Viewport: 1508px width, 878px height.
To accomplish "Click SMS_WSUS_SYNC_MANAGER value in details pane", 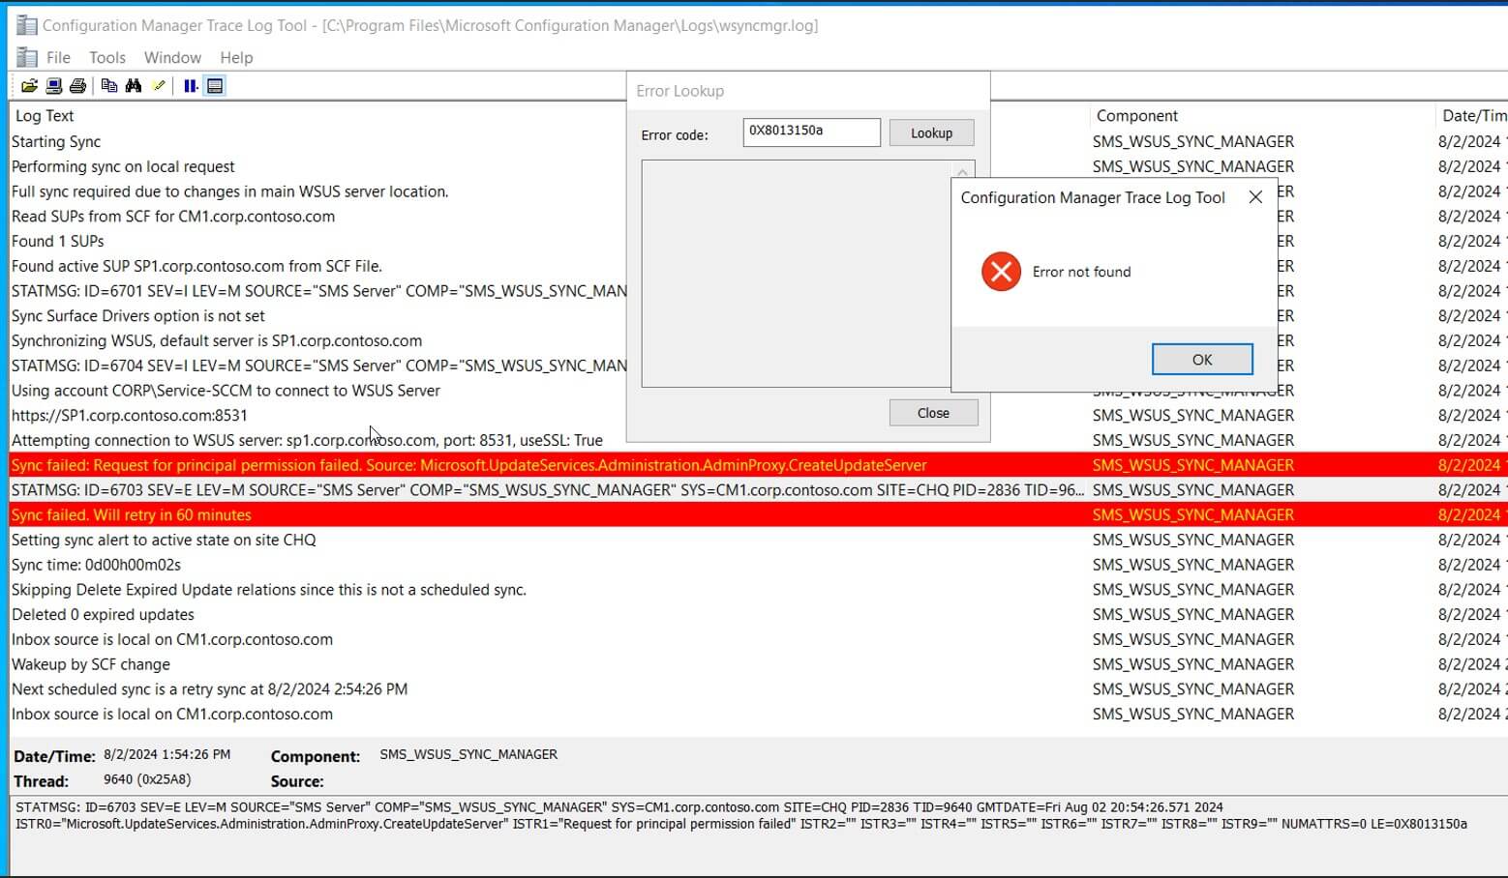I will coord(468,754).
